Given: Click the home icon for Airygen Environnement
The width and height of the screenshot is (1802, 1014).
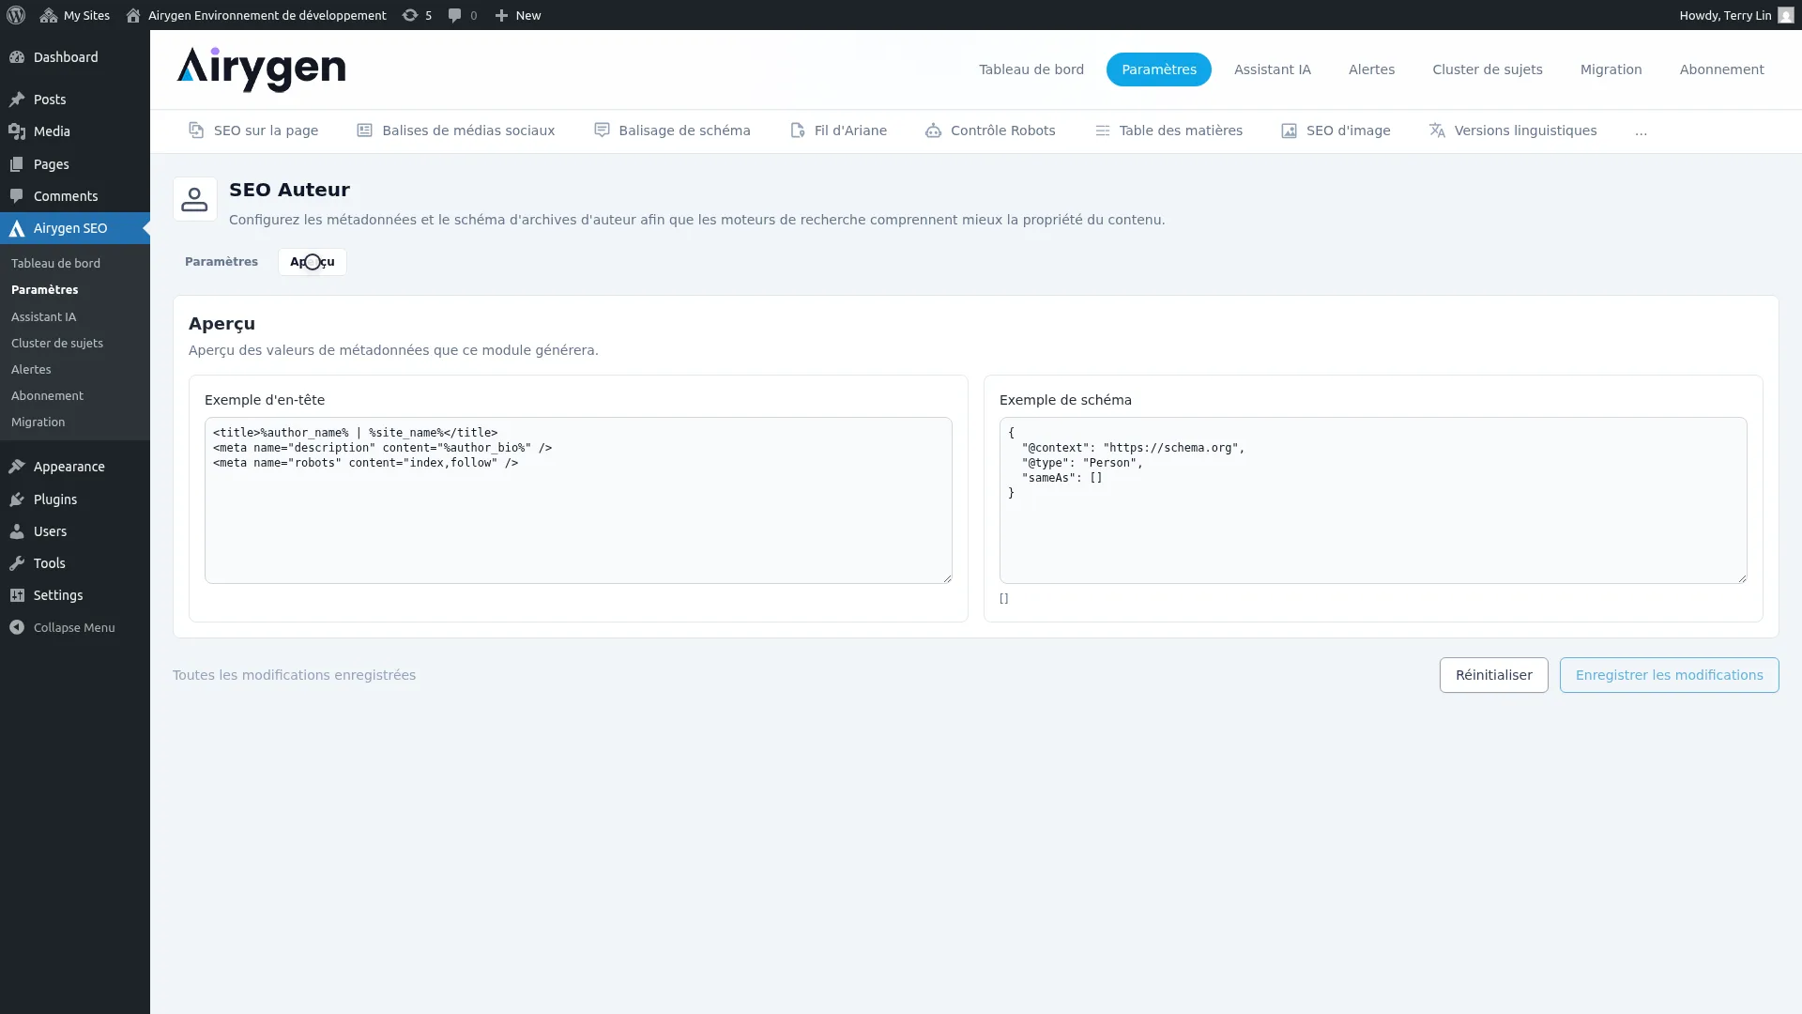Looking at the screenshot, I should [133, 15].
